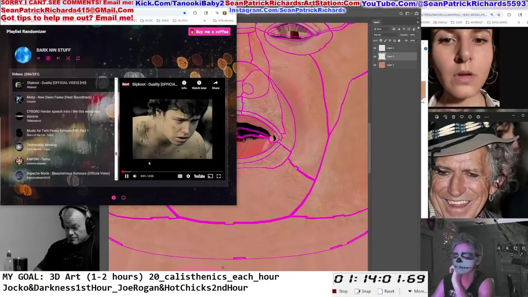Rotate the image in photo viewer
Viewport: 528px width, 297px height.
[x=445, y=117]
